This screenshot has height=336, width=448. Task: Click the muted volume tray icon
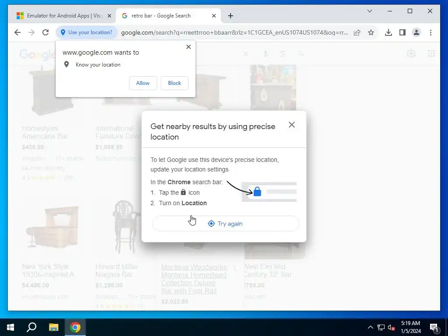point(391,327)
